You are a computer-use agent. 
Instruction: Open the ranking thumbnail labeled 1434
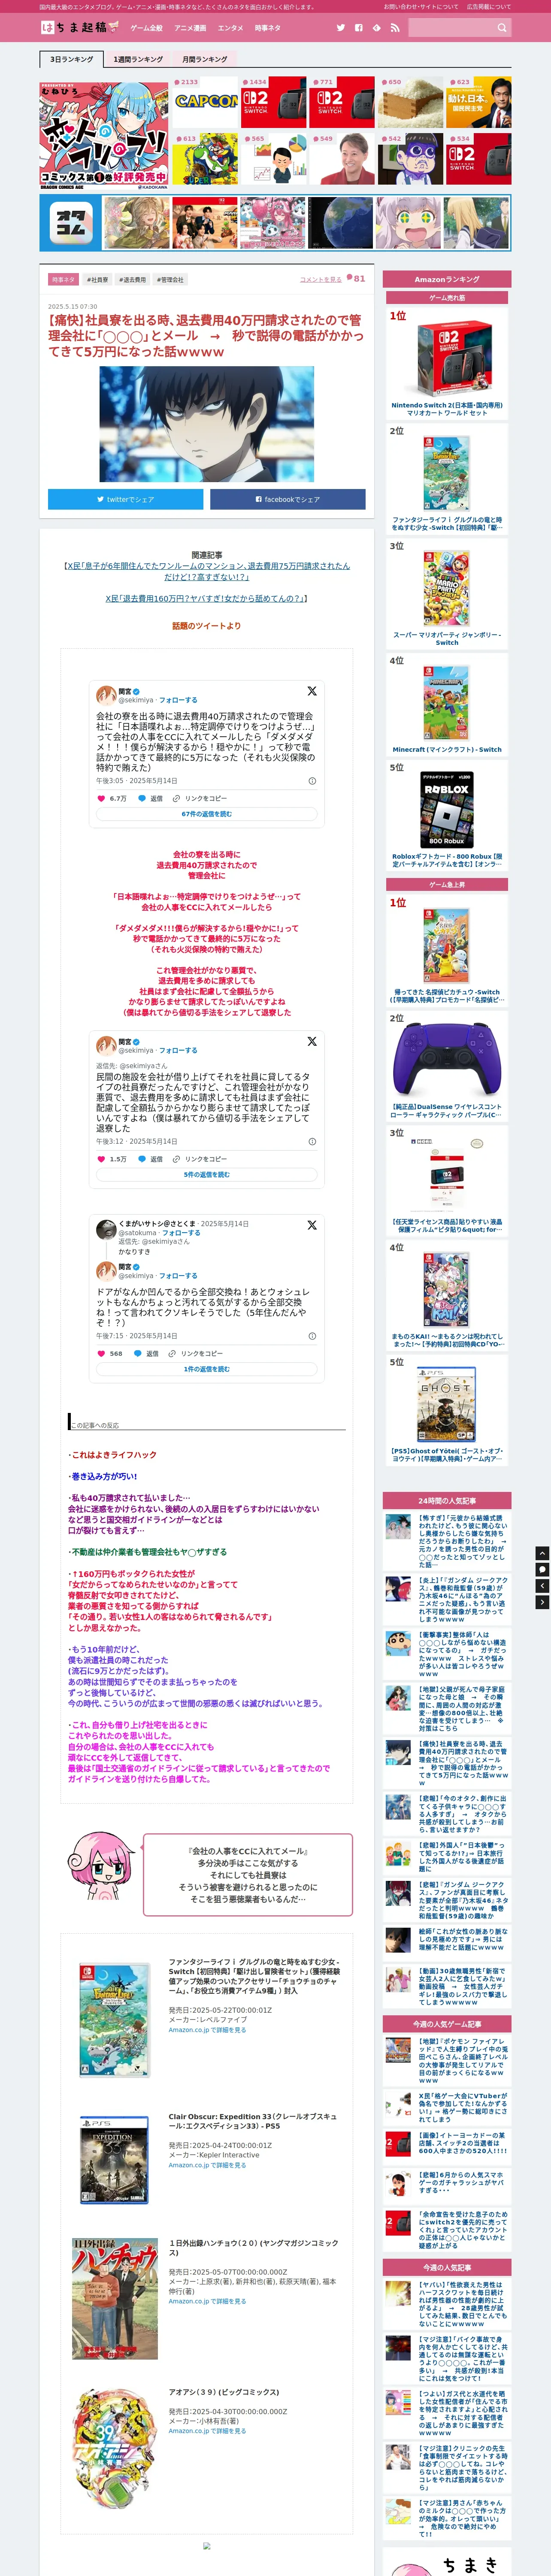click(273, 102)
